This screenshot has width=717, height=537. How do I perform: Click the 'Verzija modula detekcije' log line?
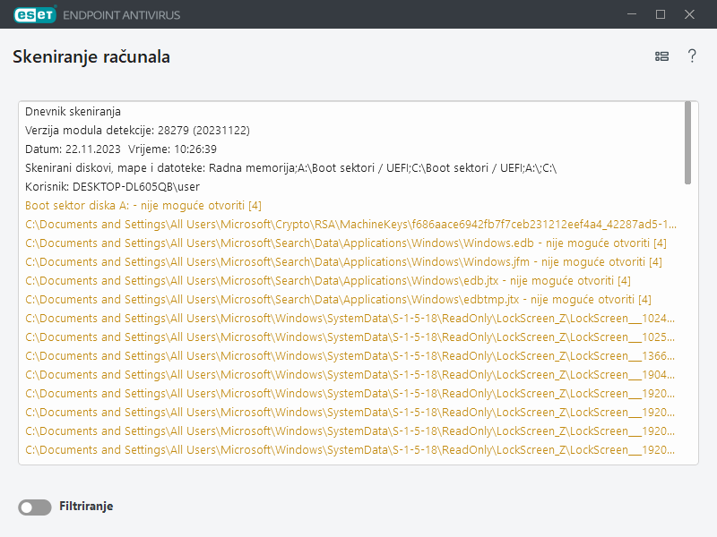tap(137, 131)
